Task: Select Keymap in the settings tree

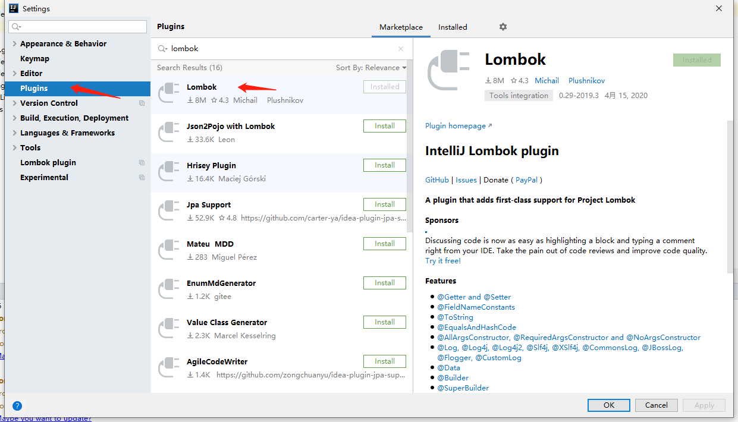Action: (34, 59)
